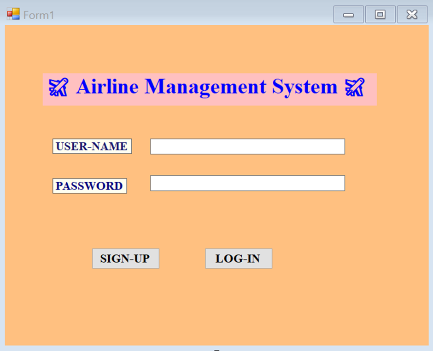Click the right airplane icon in the title banner

pyautogui.click(x=355, y=86)
